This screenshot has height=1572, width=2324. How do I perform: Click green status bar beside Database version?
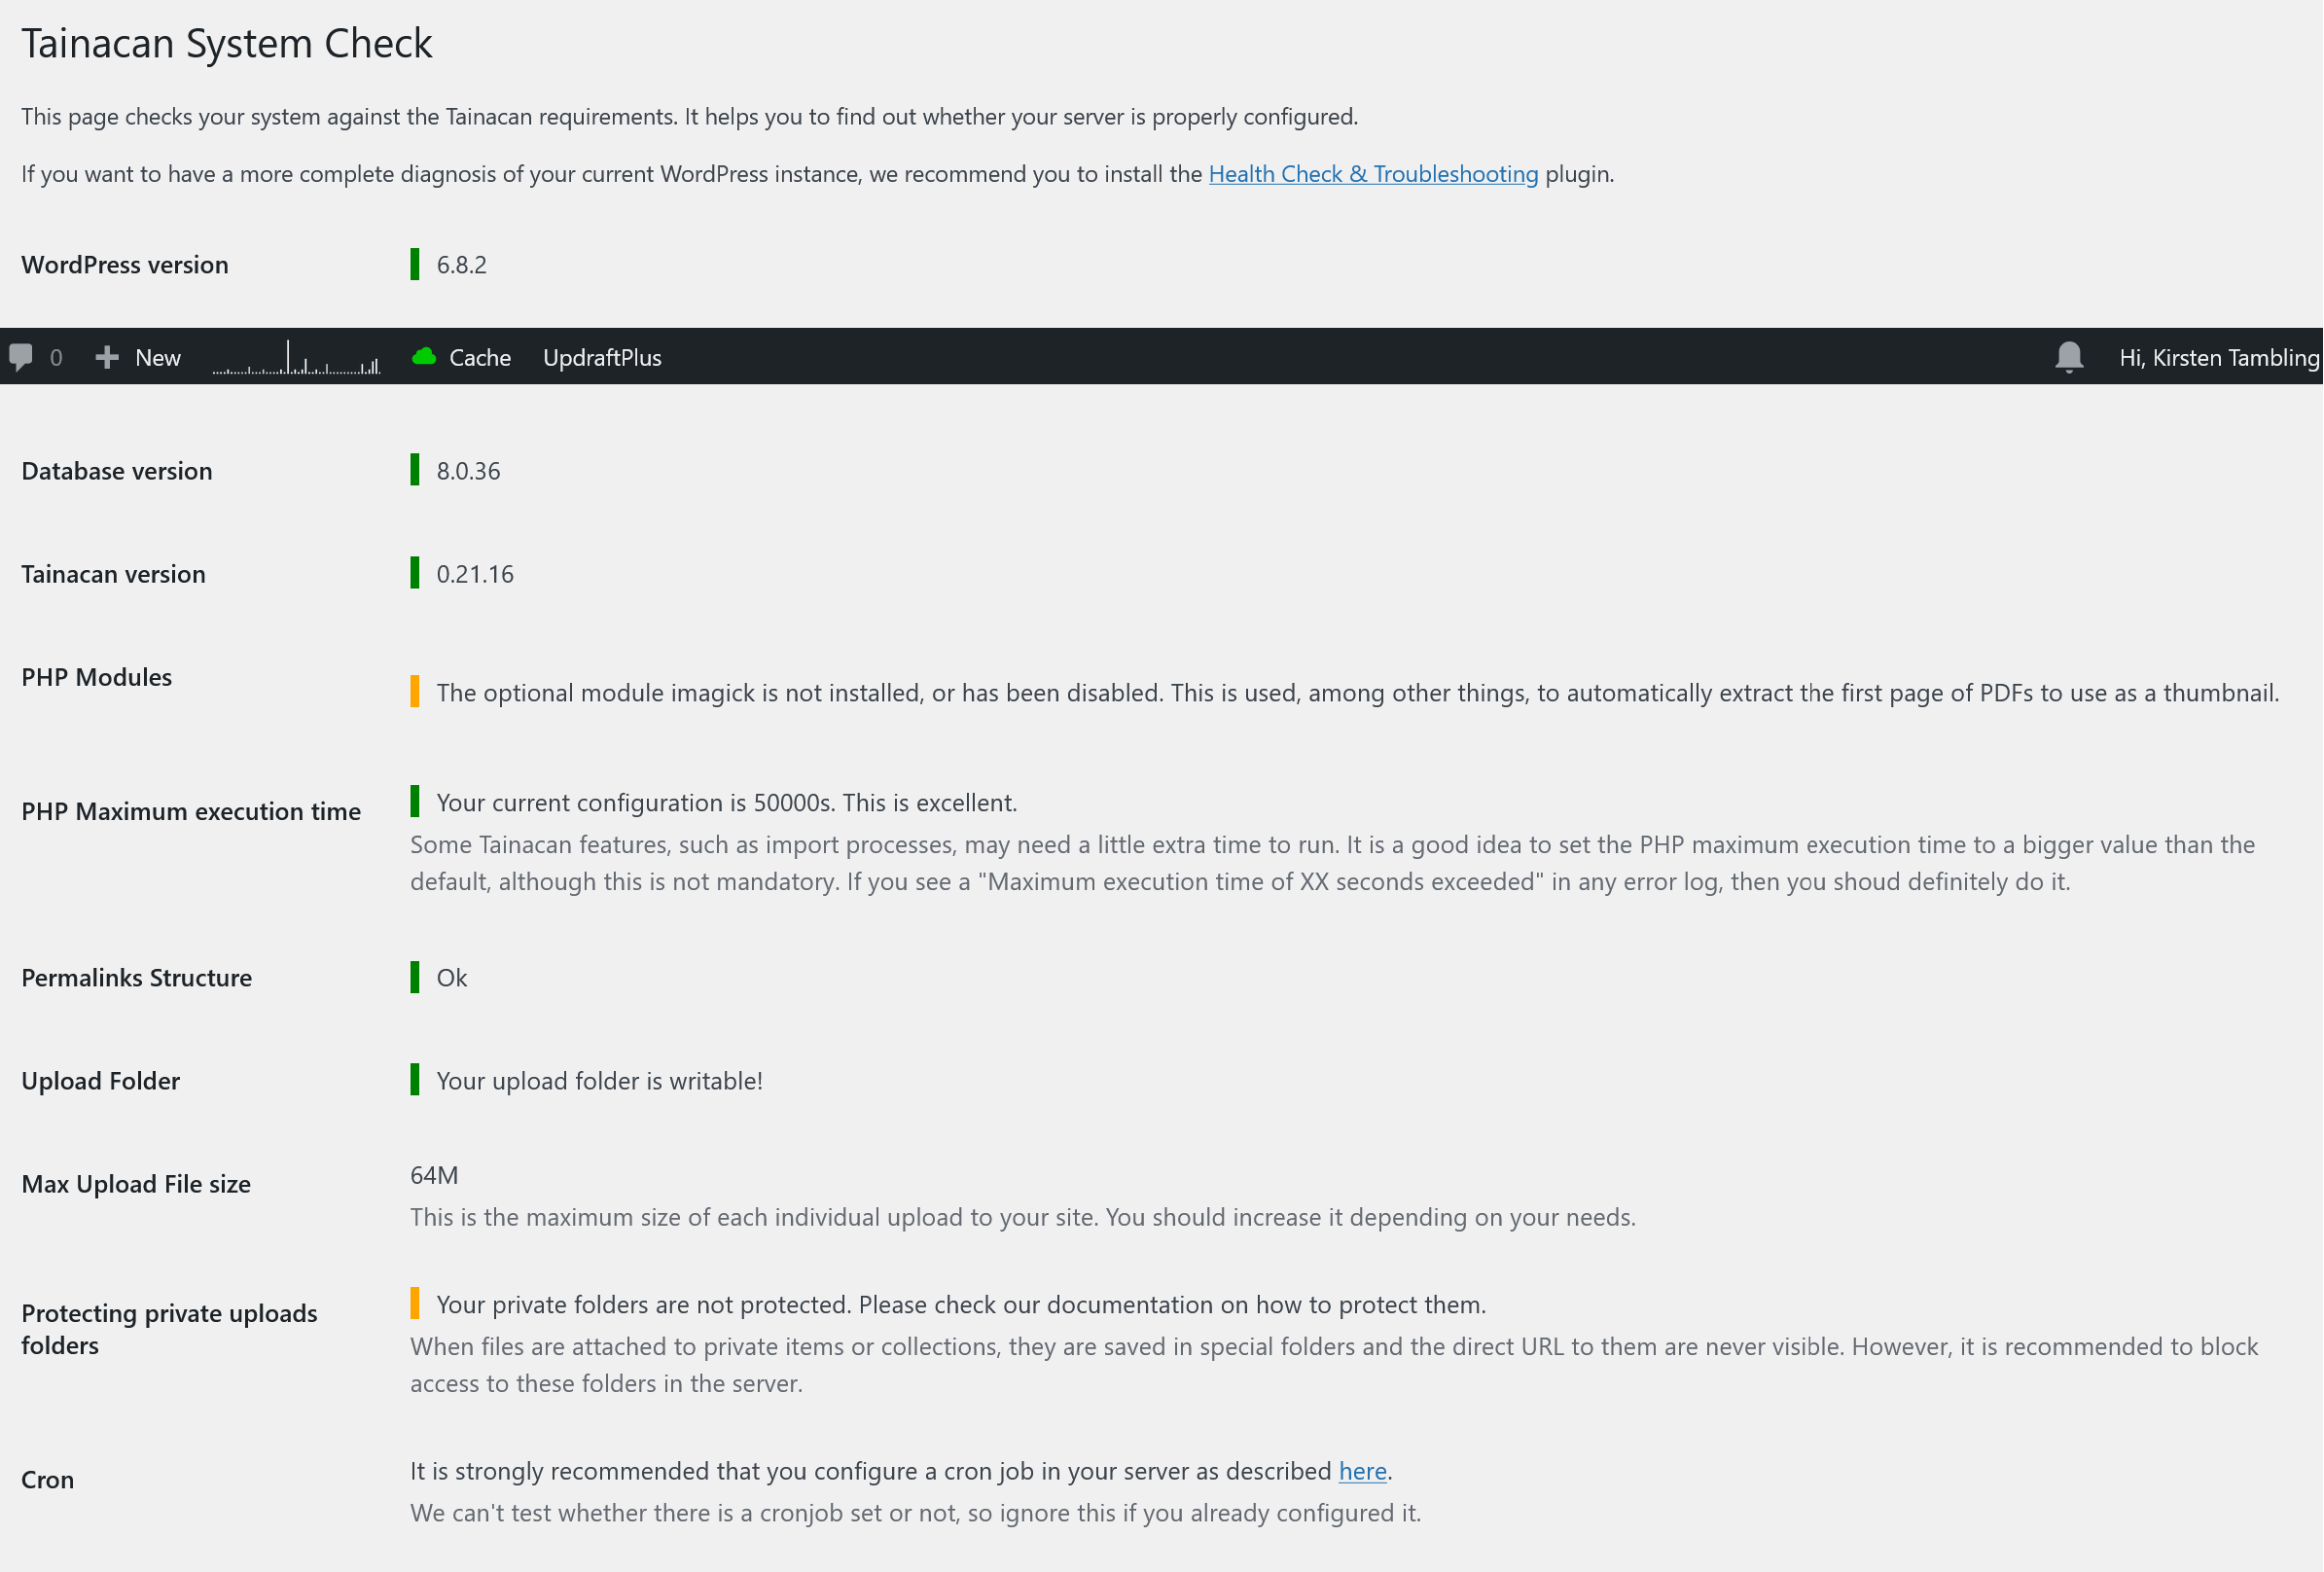415,470
